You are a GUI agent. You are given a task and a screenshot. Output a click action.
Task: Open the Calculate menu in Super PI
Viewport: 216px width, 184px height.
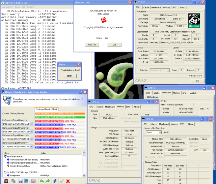click(x=7, y=7)
